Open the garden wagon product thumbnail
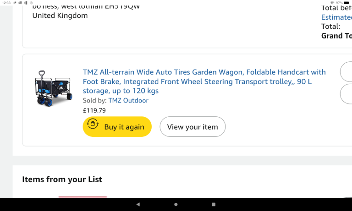352x211 pixels. 54,88
